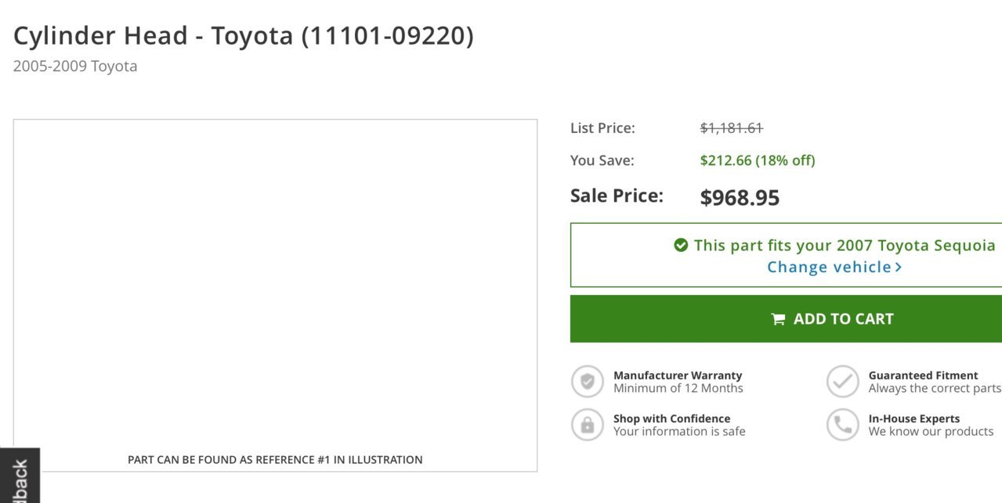Click the In-House Experts phone icon

coord(843,425)
